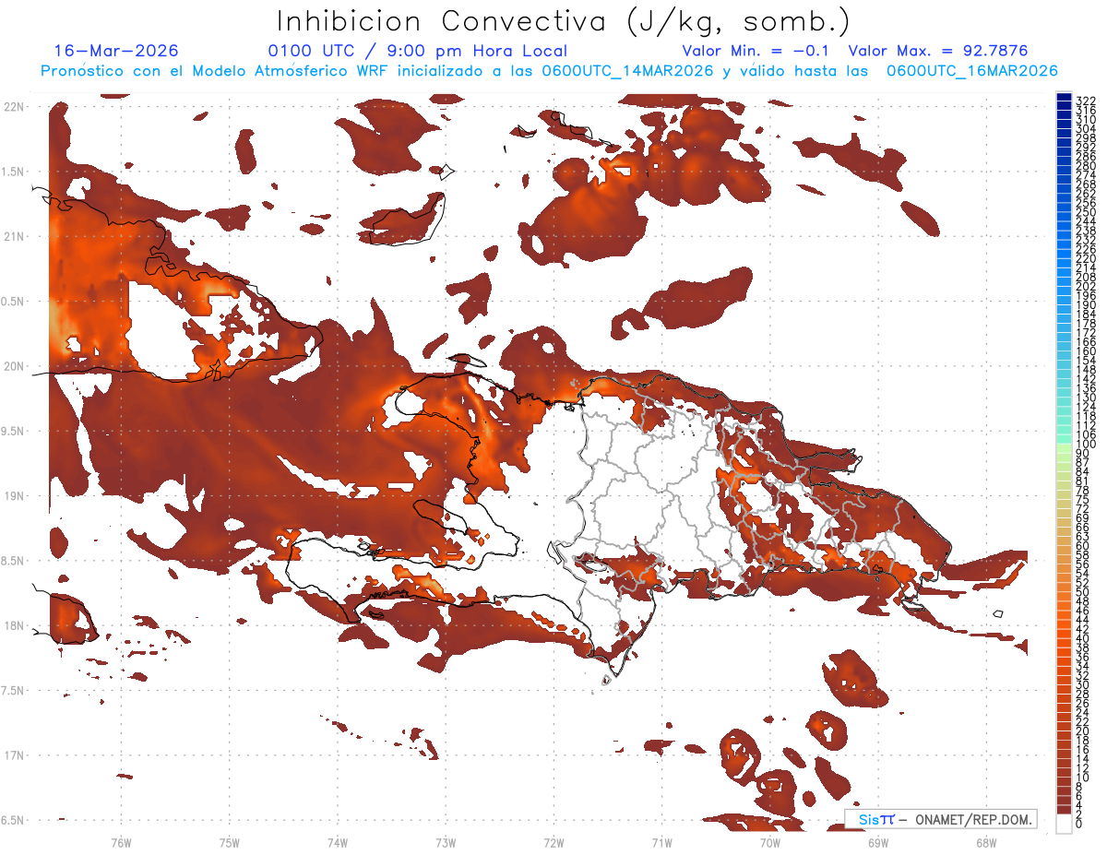Screen dimensions: 1107x855
Task: Click the "40" value on the color scale
Action: click(1082, 638)
